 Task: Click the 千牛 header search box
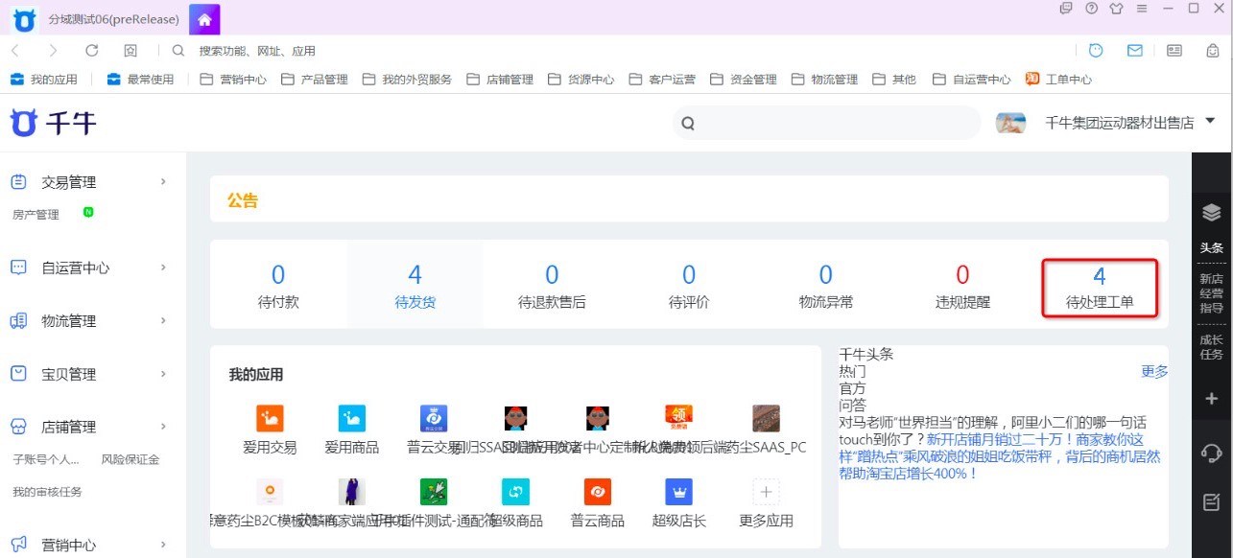click(x=826, y=123)
